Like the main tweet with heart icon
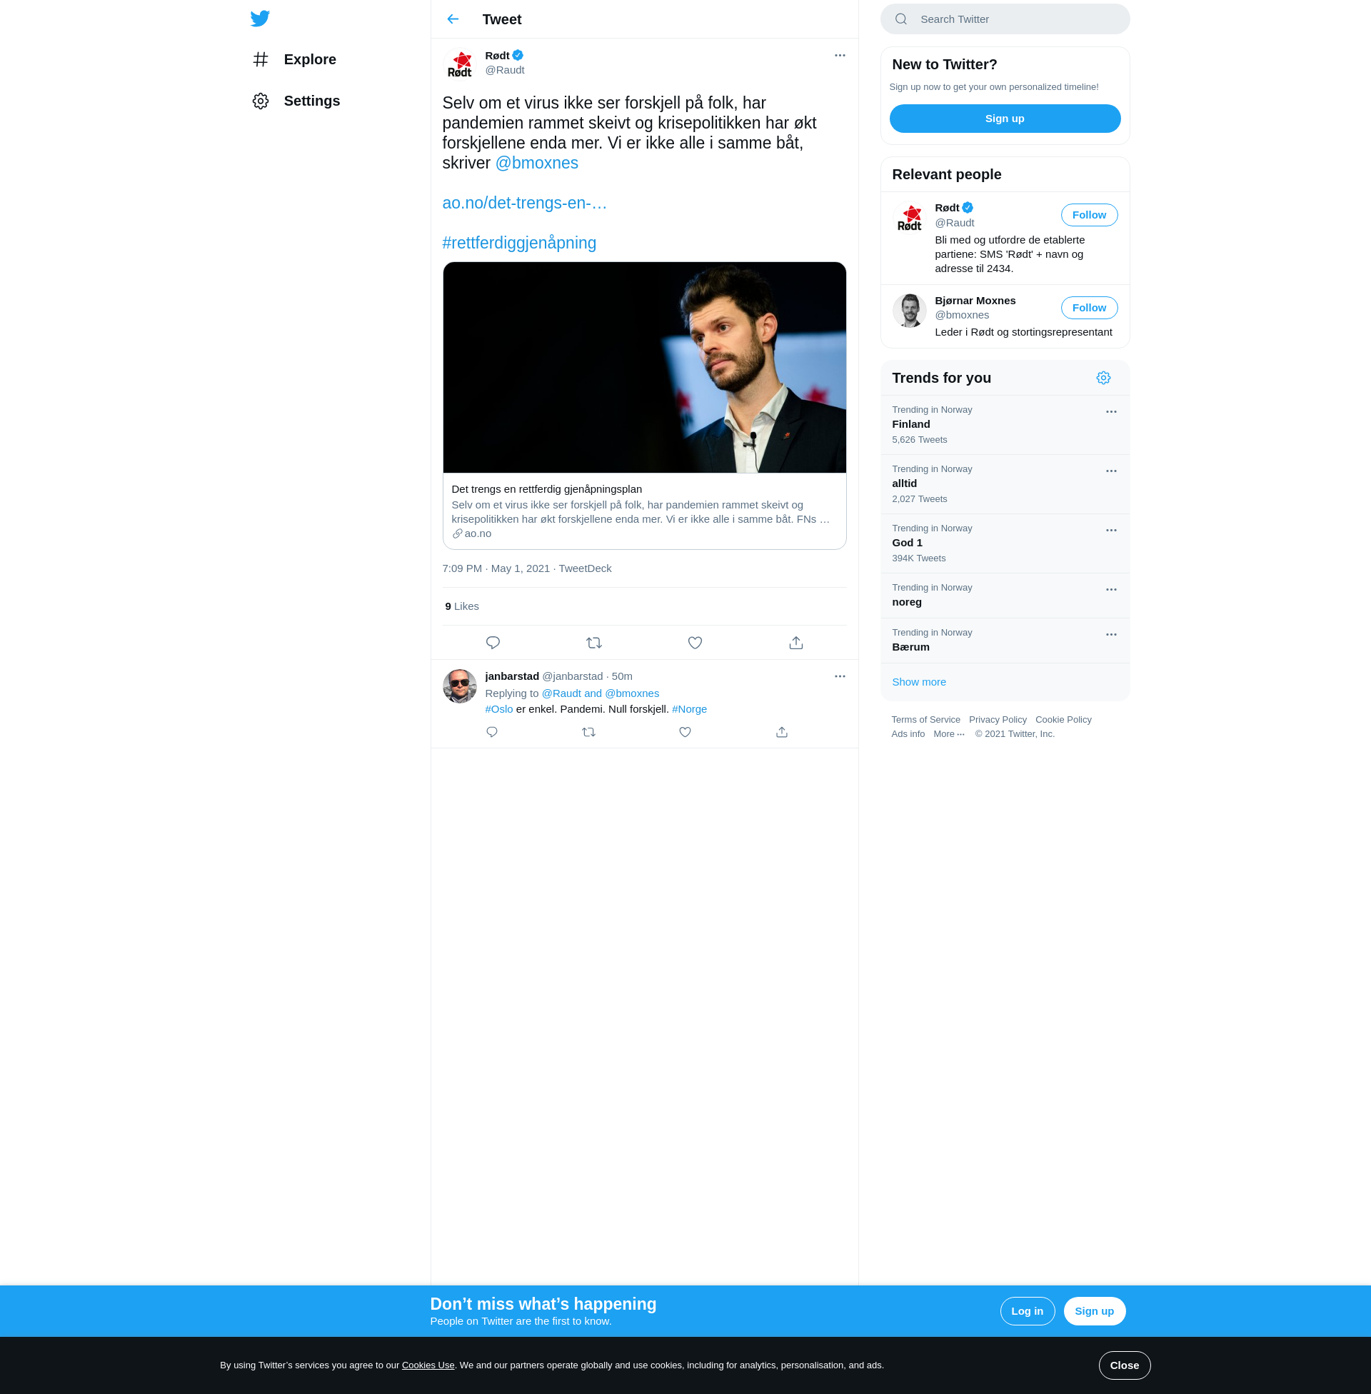The image size is (1371, 1394). (x=695, y=643)
